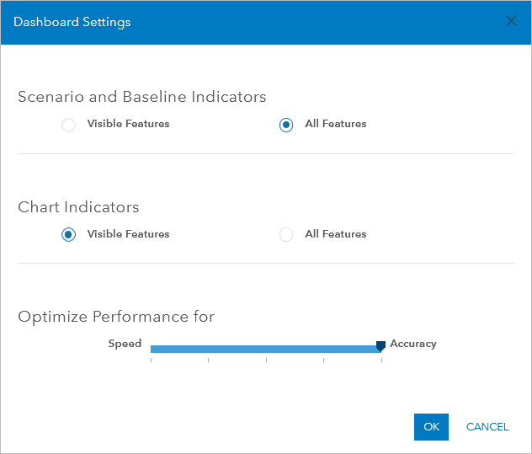Image resolution: width=532 pixels, height=454 pixels.
Task: Click Visible Features label under Scenario and Baseline Indicators
Action: 128,124
